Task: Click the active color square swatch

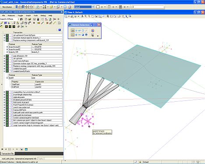Action: [x=98, y=7]
